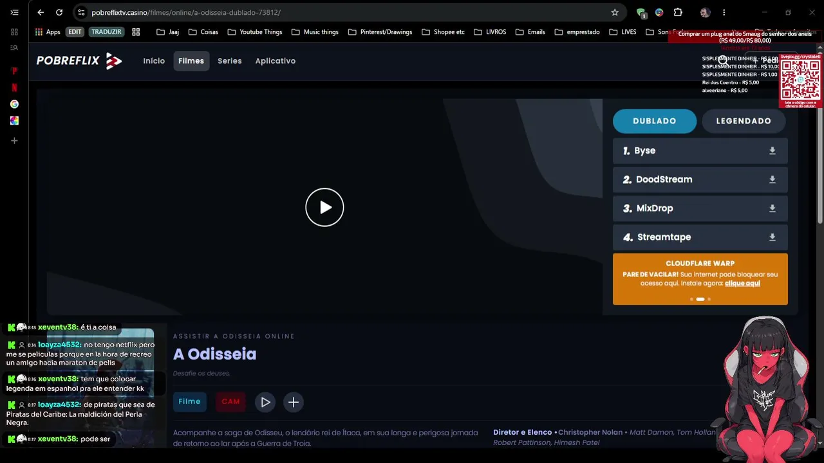Image resolution: width=824 pixels, height=463 pixels.
Task: Switch to the Pobreflix pinned tab
Action: tap(14, 71)
